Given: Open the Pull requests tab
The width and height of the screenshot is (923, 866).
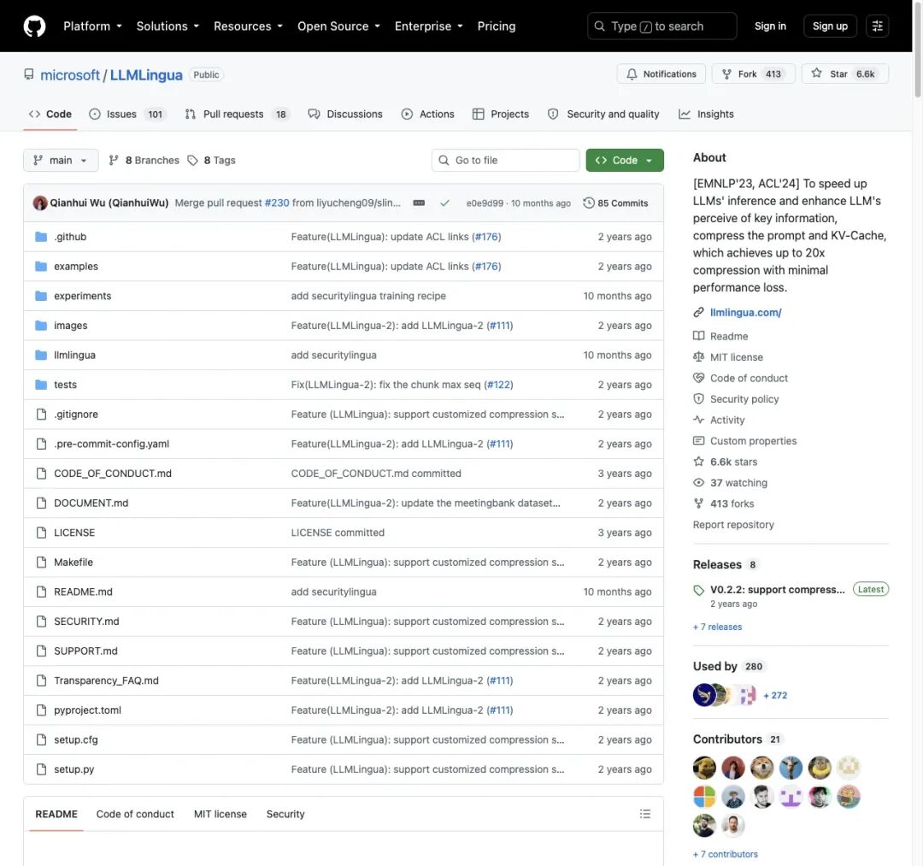Looking at the screenshot, I should click(238, 115).
